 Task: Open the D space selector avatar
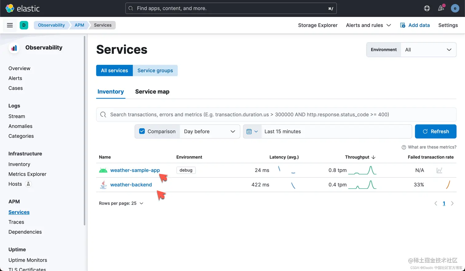point(24,25)
